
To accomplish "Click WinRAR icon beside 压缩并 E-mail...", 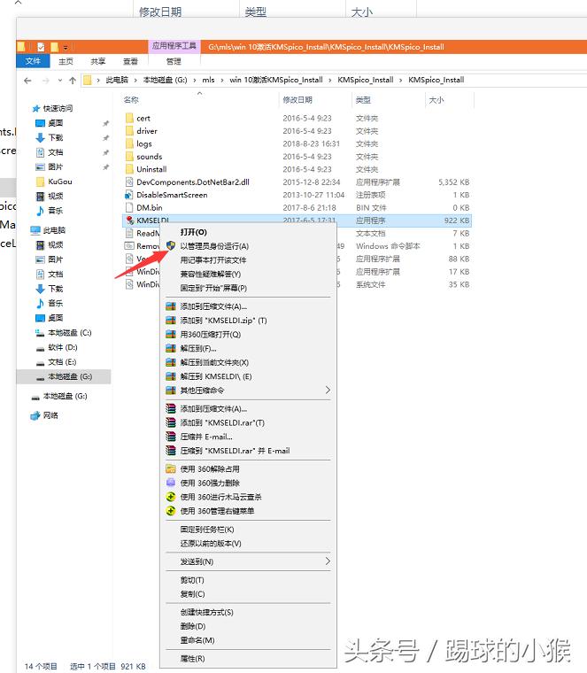I will tap(171, 437).
